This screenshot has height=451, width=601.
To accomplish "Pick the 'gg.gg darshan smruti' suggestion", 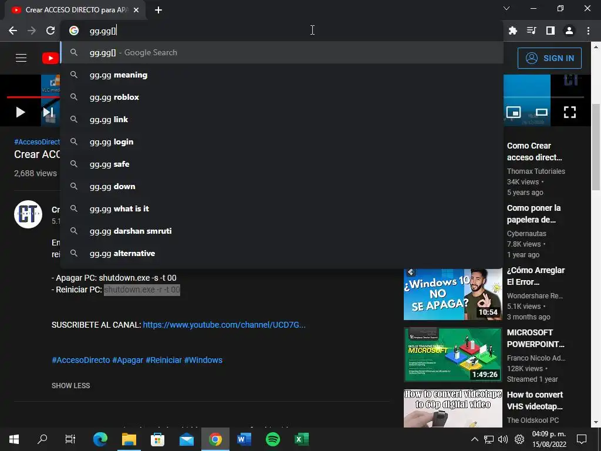I will tap(282, 231).
